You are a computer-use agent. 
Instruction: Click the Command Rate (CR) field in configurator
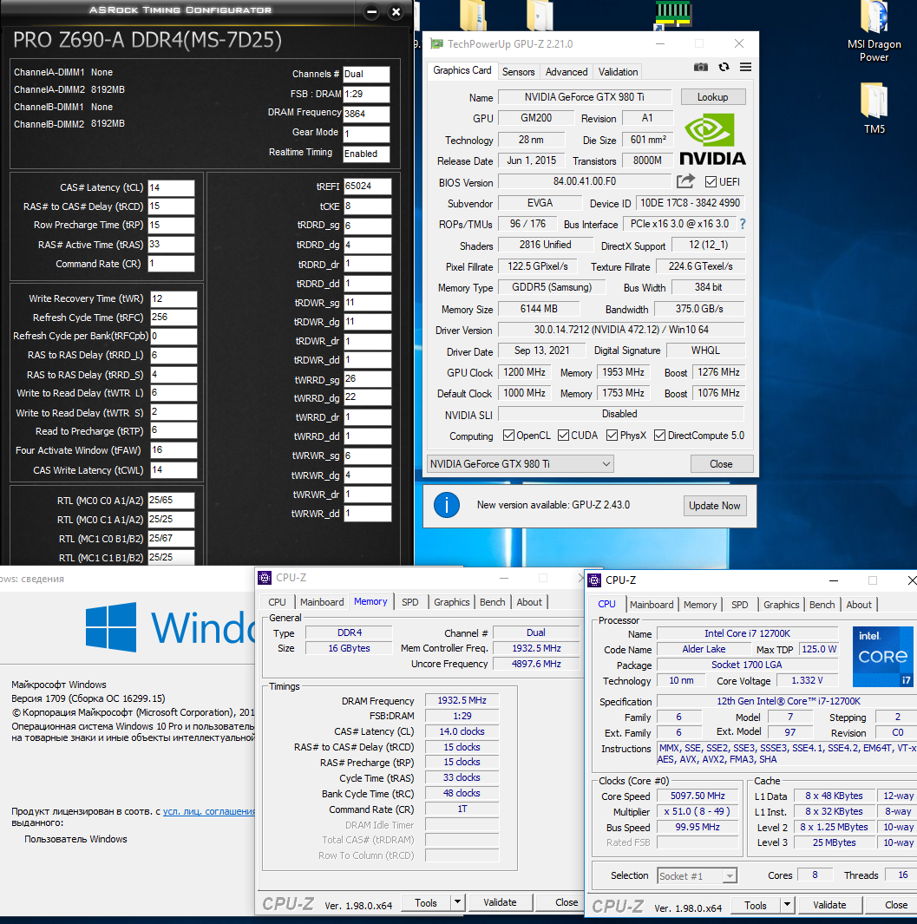[171, 264]
